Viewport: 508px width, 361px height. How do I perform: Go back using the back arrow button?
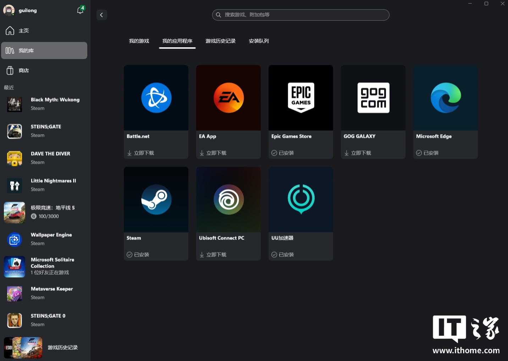[x=102, y=15]
